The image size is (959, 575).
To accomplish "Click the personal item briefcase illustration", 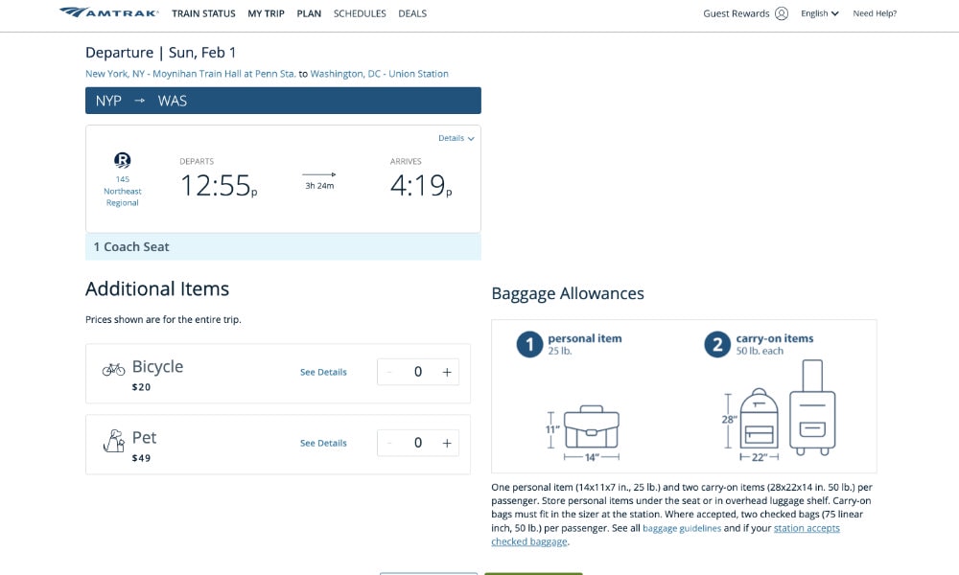I will (x=591, y=426).
